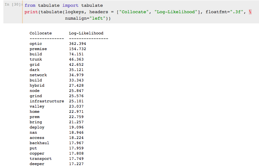Select the word 'trunk' in the output
The width and height of the screenshot is (259, 166).
36,59
